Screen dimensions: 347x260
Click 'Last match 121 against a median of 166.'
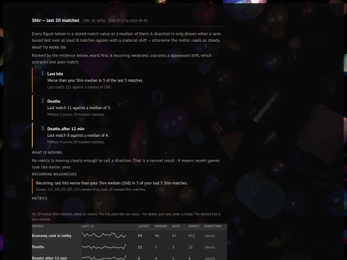tap(79, 87)
